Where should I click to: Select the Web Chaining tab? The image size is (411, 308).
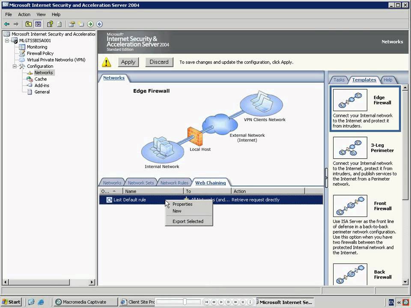[x=211, y=183]
